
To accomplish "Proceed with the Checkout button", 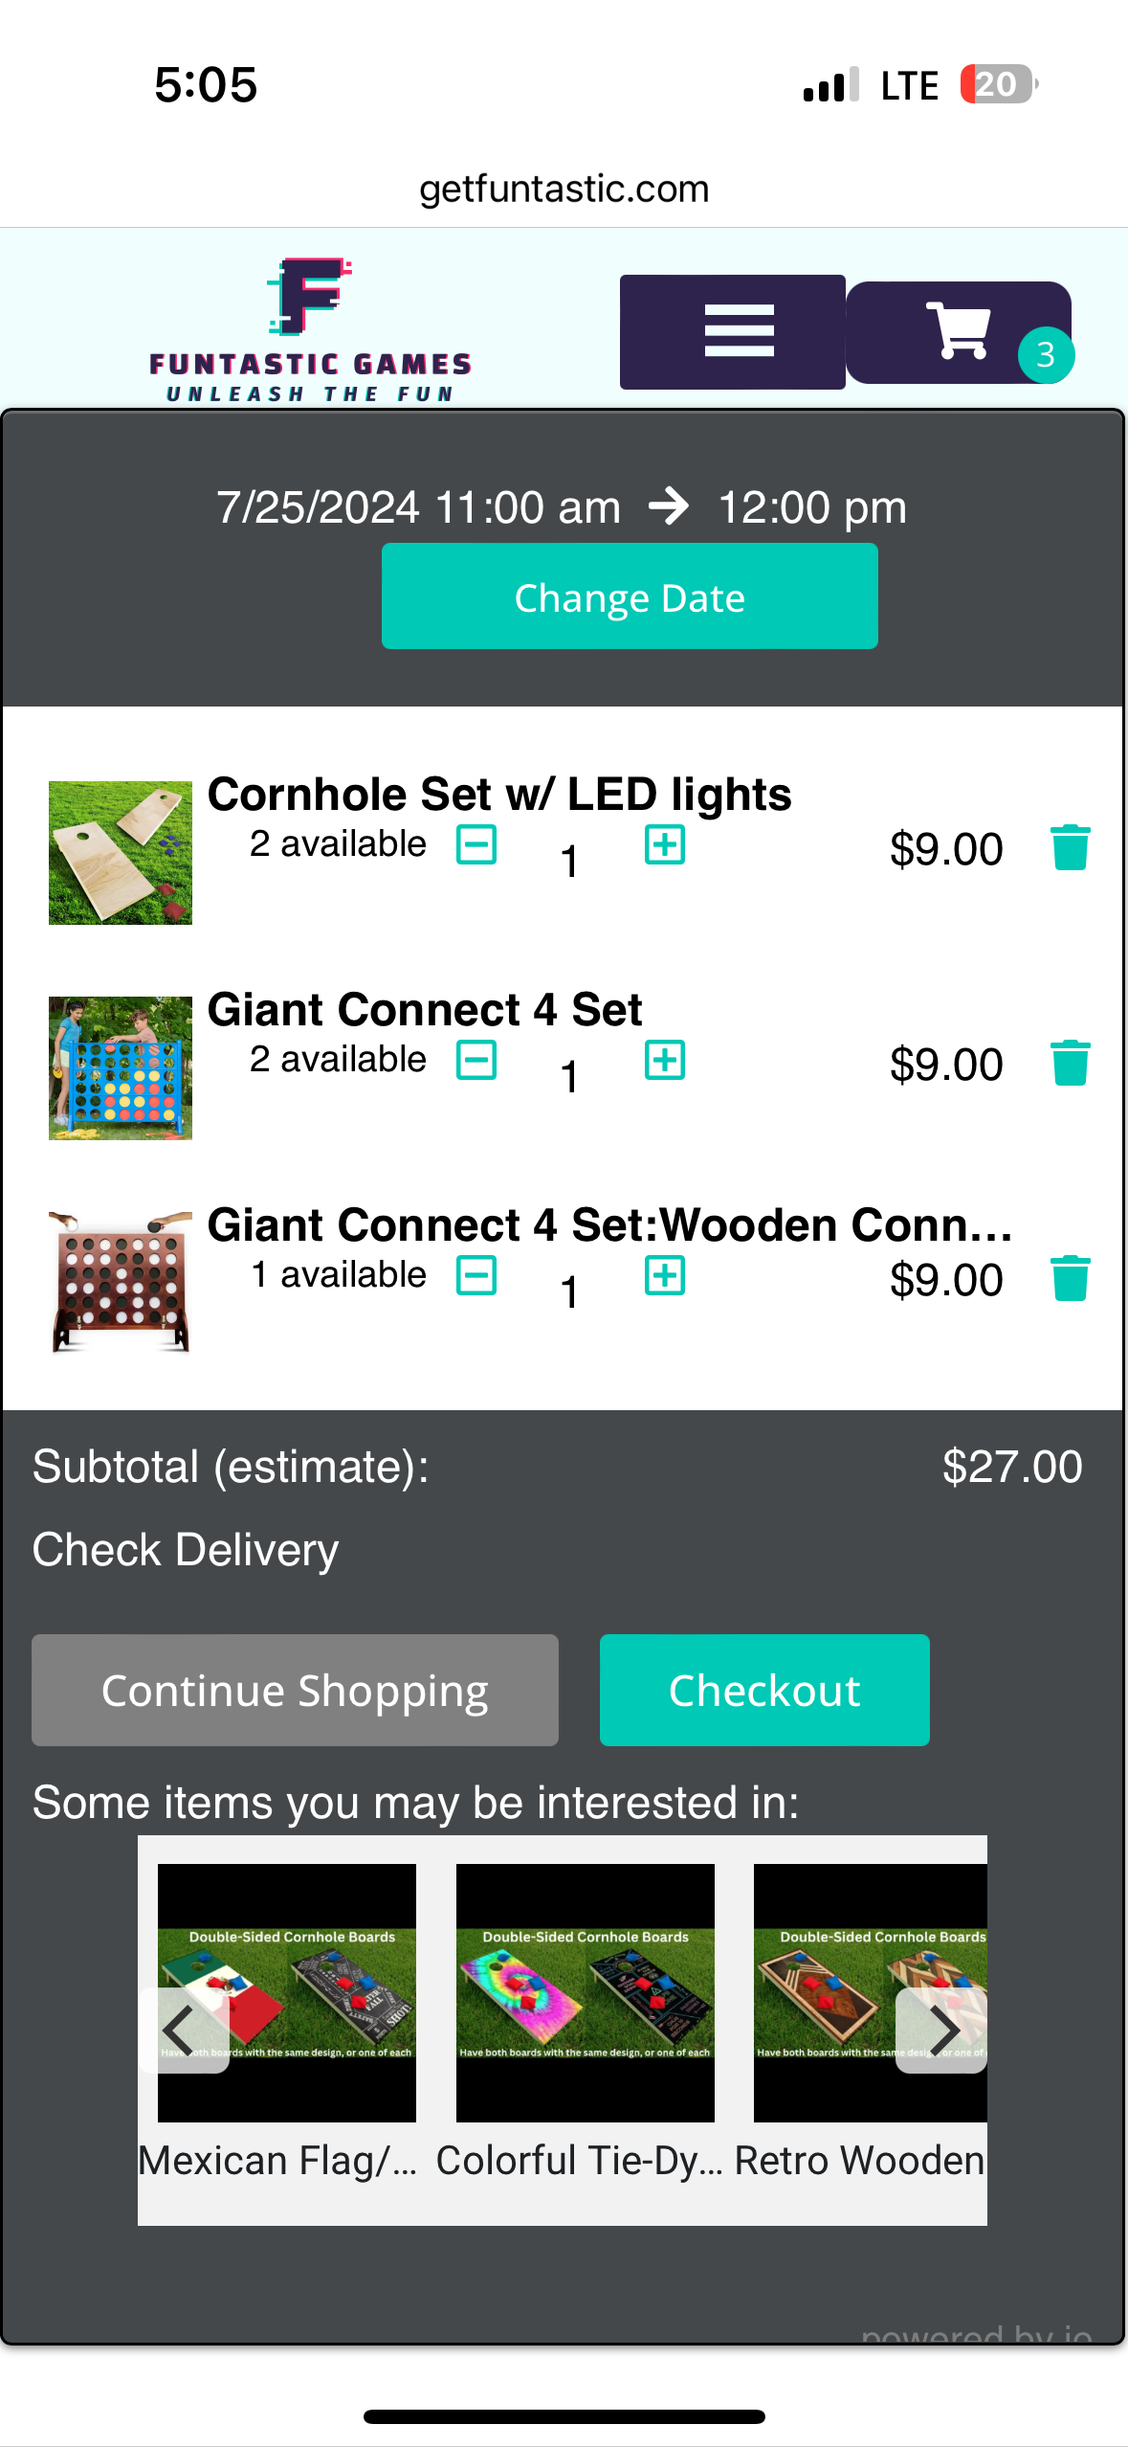I will coord(764,1690).
